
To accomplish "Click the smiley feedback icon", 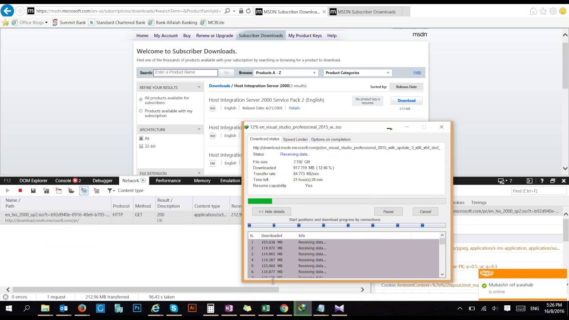I will [x=562, y=12].
